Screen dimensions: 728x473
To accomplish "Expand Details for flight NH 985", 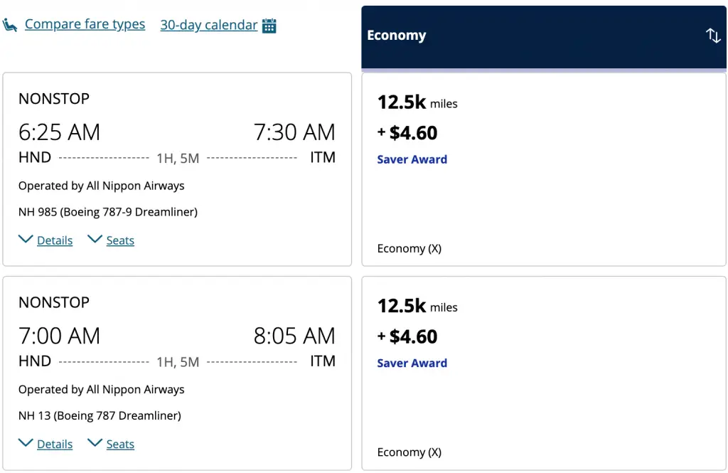I will (x=55, y=240).
